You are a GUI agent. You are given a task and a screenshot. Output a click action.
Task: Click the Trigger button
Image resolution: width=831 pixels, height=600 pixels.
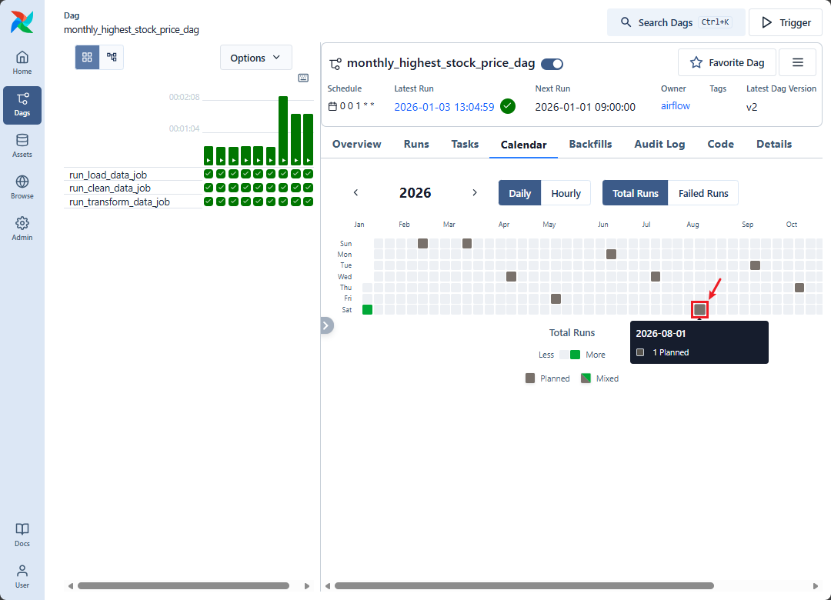pos(785,22)
